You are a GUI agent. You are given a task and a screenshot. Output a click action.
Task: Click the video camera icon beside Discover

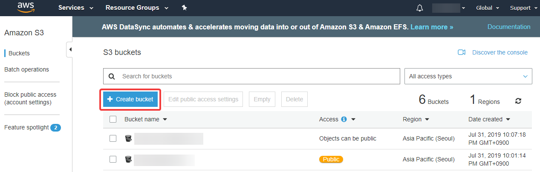click(x=461, y=52)
